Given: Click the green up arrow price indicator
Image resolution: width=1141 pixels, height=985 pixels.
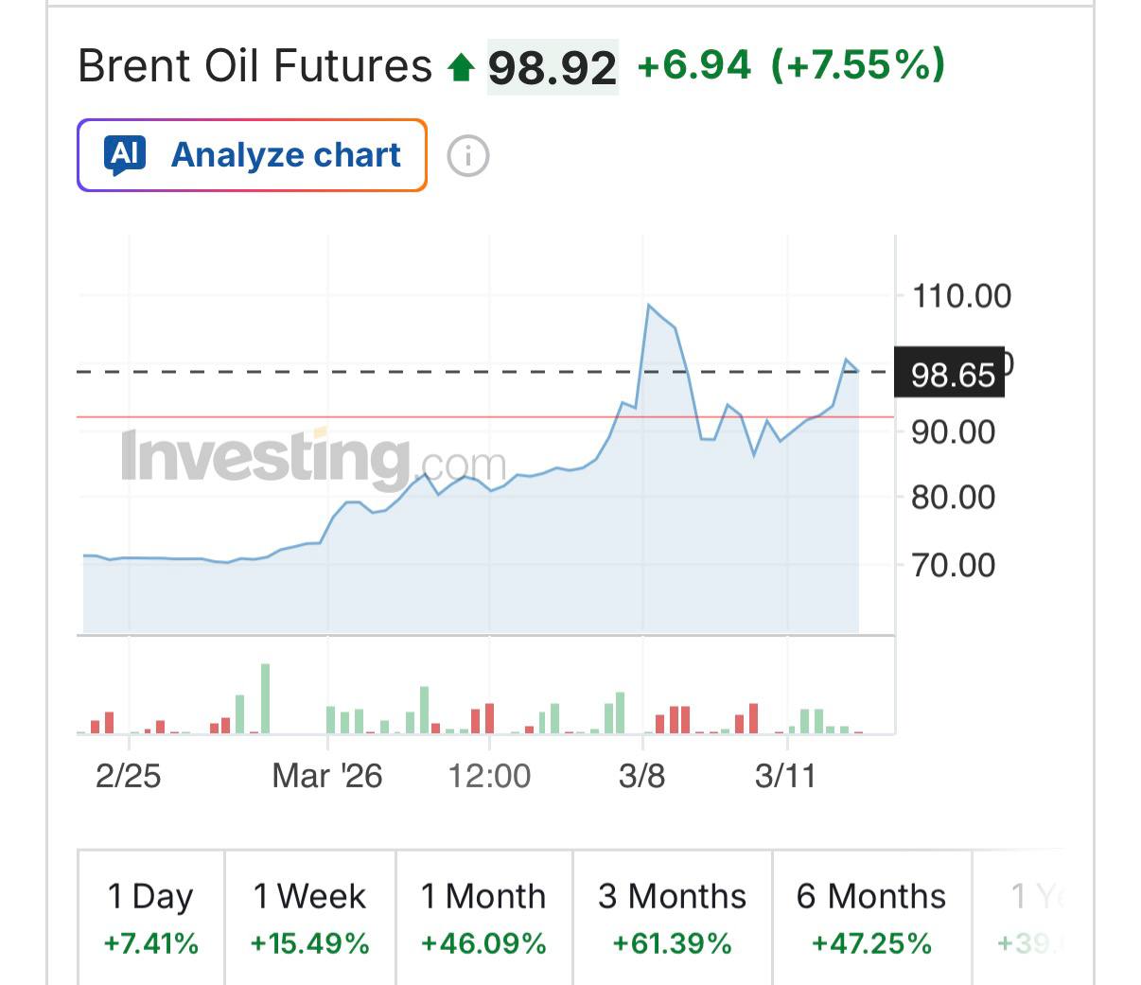Looking at the screenshot, I should coord(462,67).
